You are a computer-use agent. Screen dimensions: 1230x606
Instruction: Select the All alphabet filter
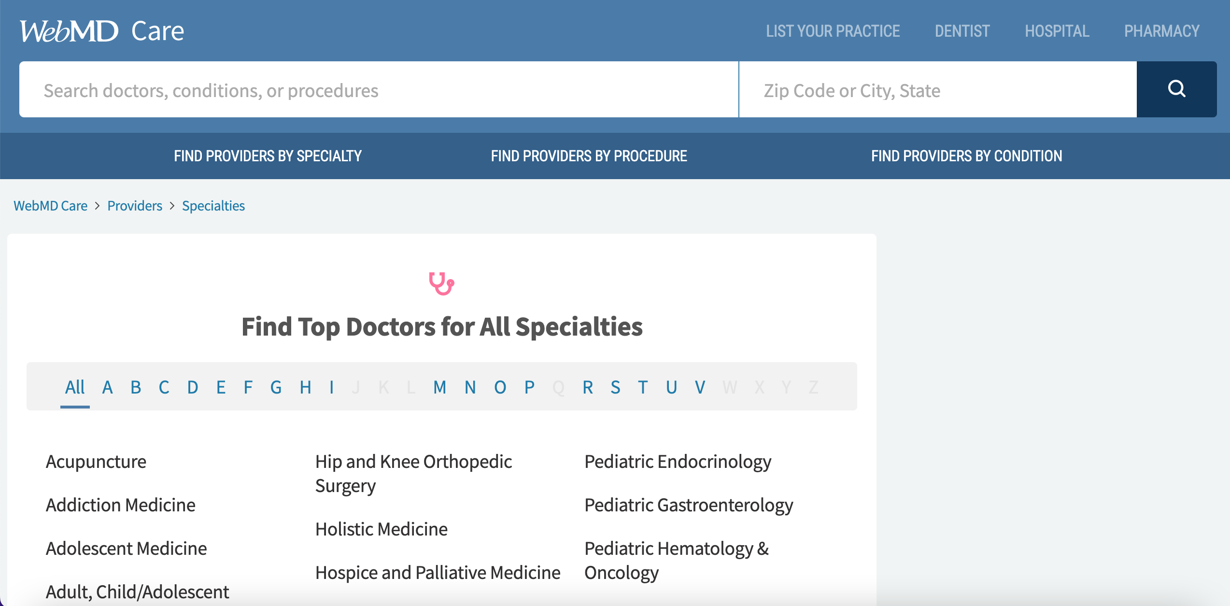click(x=75, y=387)
